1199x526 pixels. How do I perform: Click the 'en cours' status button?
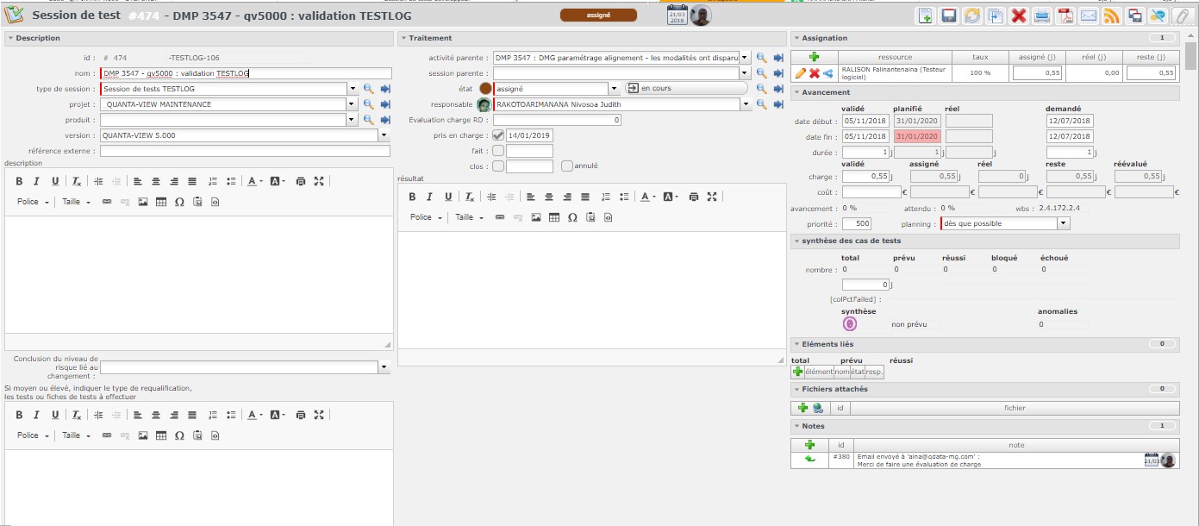click(685, 88)
